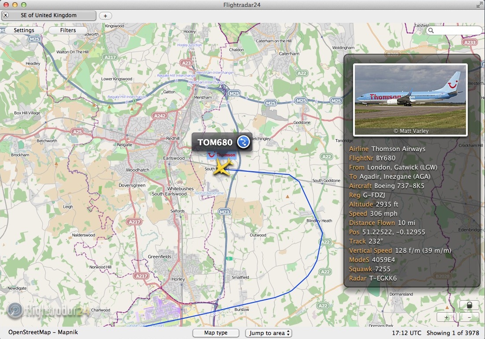Expand the Jump to area dropdown
Image resolution: width=485 pixels, height=339 pixels.
269,333
